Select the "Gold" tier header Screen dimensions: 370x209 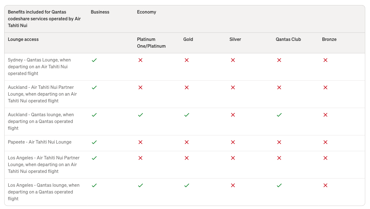(188, 39)
